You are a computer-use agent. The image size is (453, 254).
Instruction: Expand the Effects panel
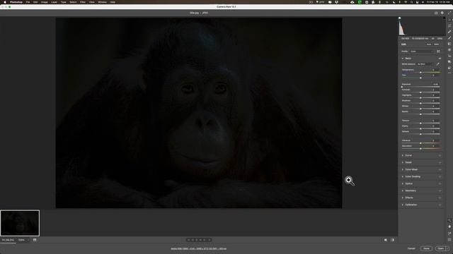pos(403,198)
